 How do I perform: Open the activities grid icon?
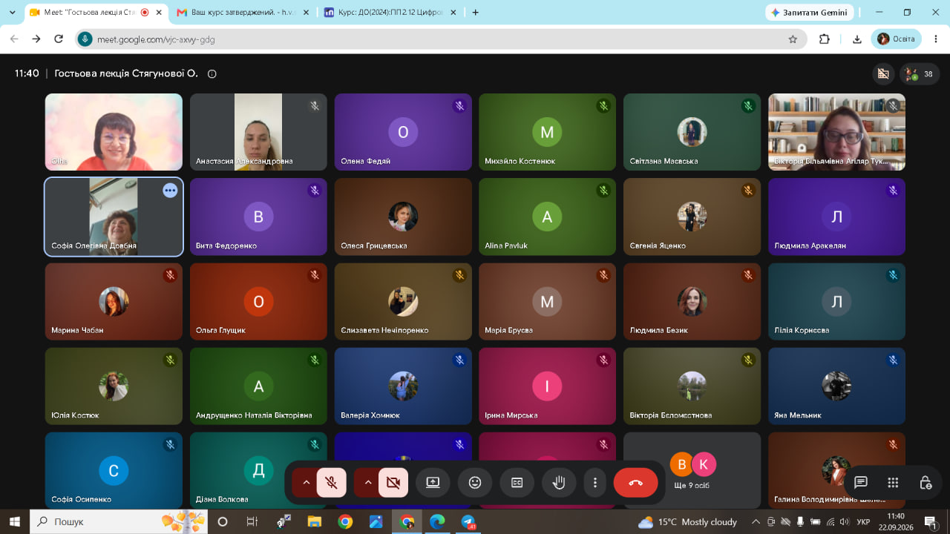tap(893, 483)
